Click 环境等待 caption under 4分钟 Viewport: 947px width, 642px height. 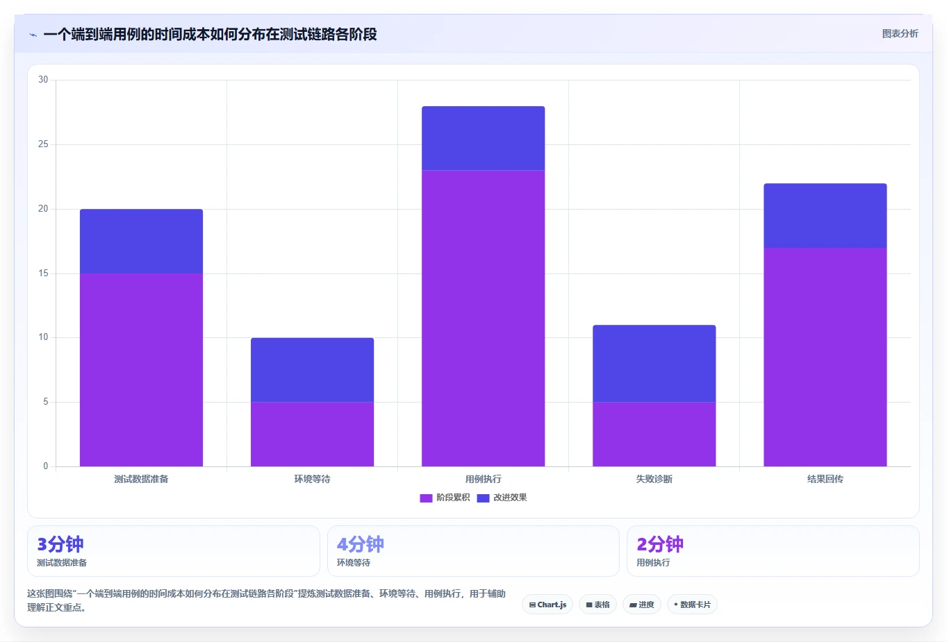354,563
